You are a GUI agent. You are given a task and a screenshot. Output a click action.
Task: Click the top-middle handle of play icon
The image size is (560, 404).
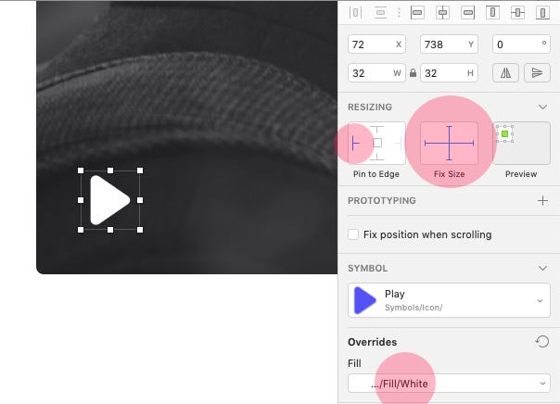[110, 170]
